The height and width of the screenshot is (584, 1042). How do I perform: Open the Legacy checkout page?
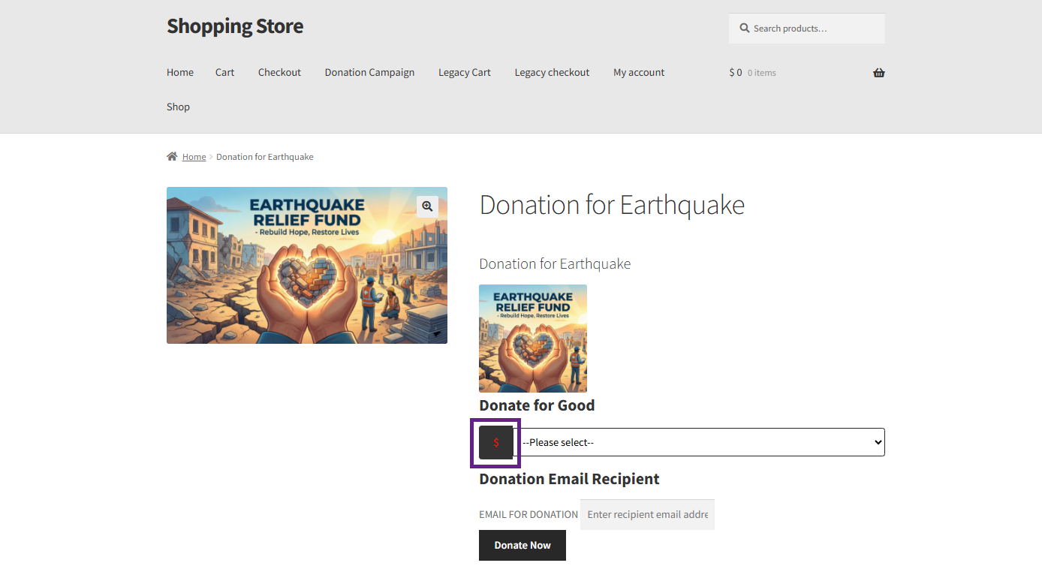click(552, 73)
